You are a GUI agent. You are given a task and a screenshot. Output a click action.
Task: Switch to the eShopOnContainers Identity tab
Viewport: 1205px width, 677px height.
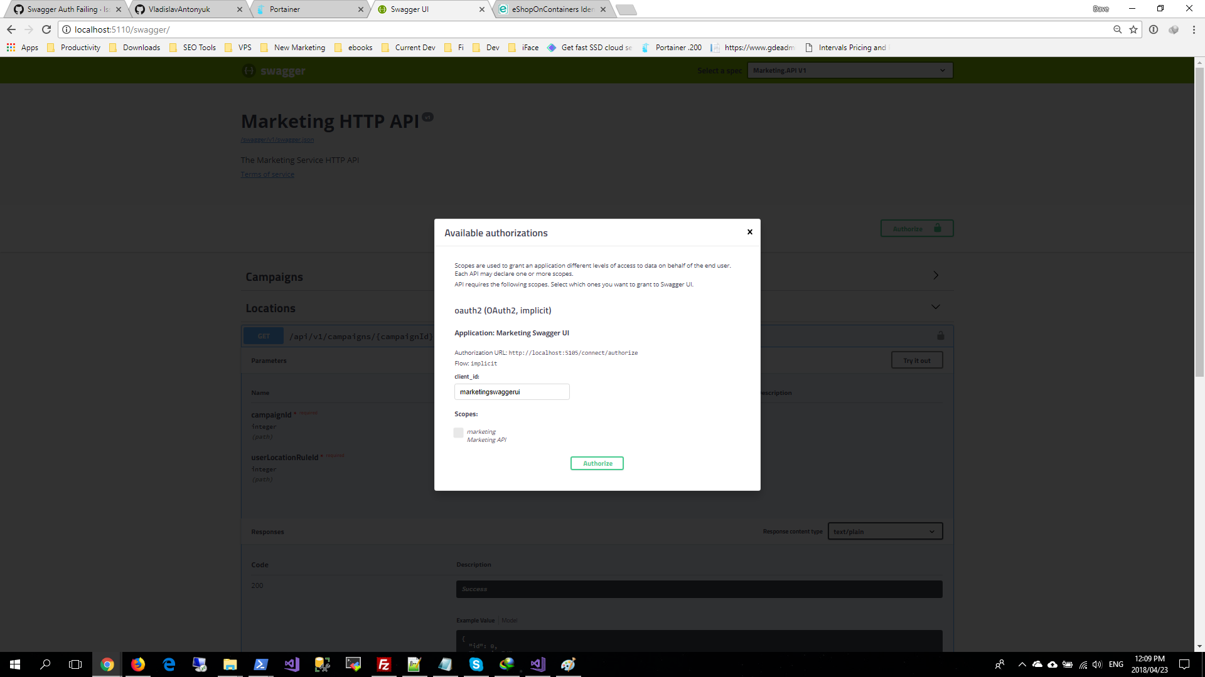click(x=552, y=9)
